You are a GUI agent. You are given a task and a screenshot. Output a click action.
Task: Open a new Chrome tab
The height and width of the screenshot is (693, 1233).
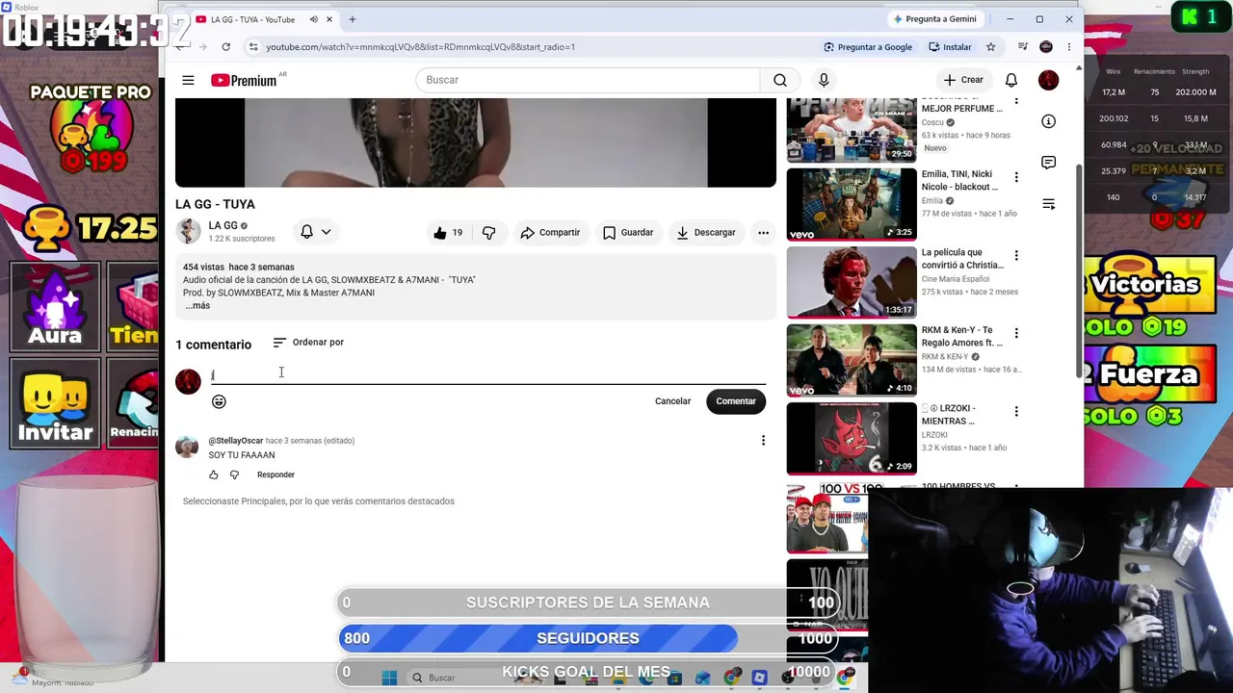[352, 19]
